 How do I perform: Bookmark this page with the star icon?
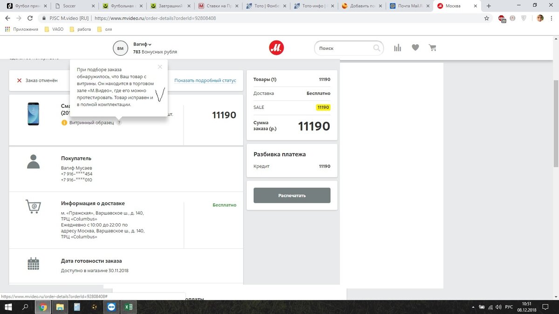(486, 18)
